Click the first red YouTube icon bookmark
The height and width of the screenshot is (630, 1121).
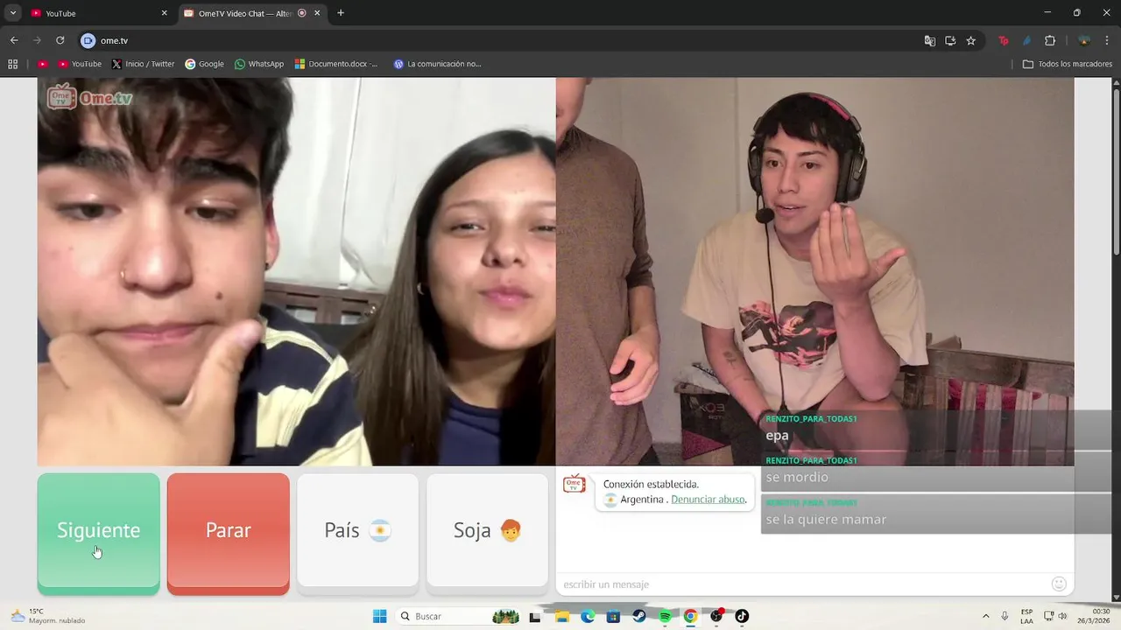coord(42,64)
